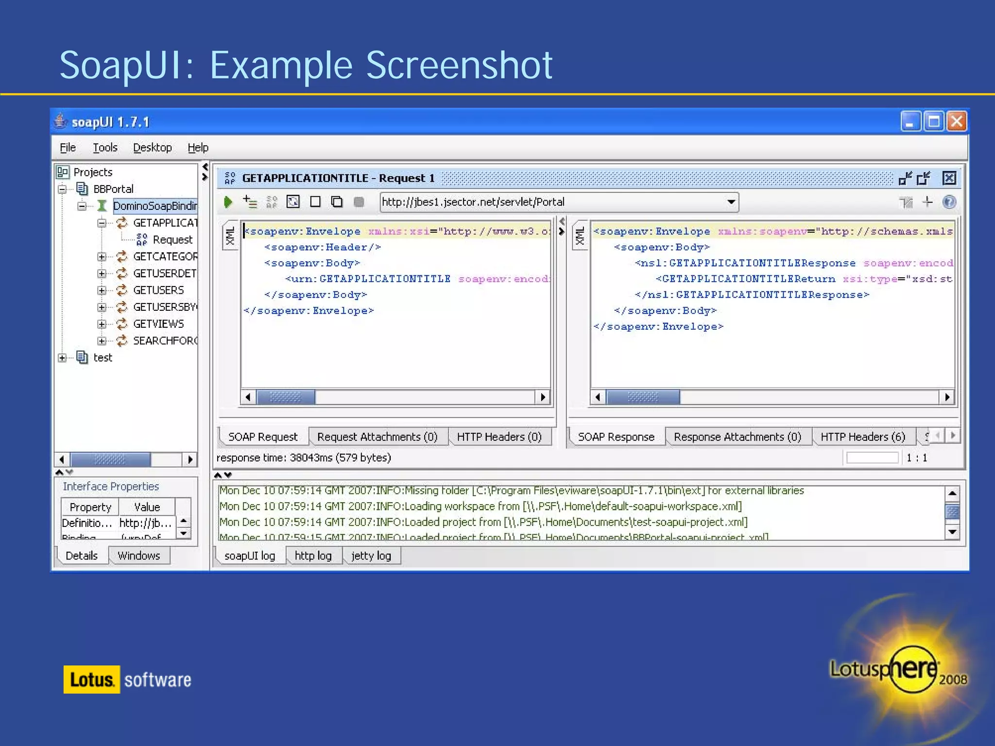Click the plus icon beside help
995x746 pixels.
click(x=927, y=202)
